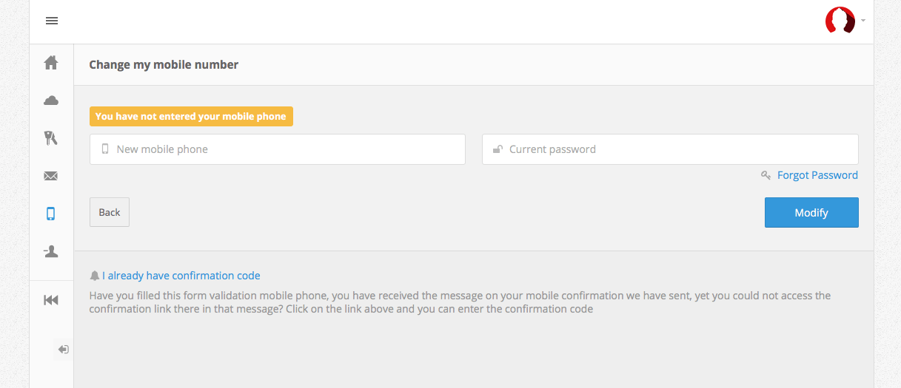Click the small arrow beside the avatar
The image size is (901, 388).
(863, 21)
